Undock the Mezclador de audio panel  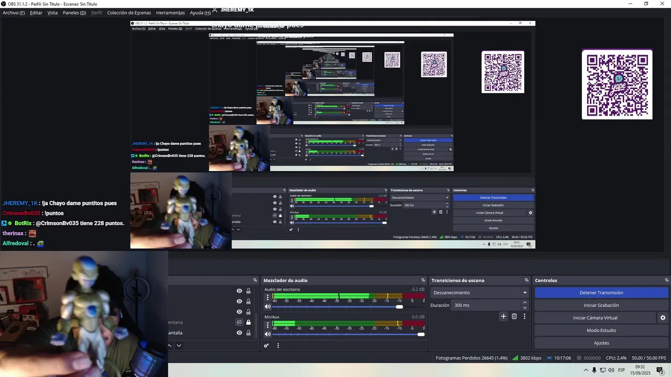click(x=423, y=281)
